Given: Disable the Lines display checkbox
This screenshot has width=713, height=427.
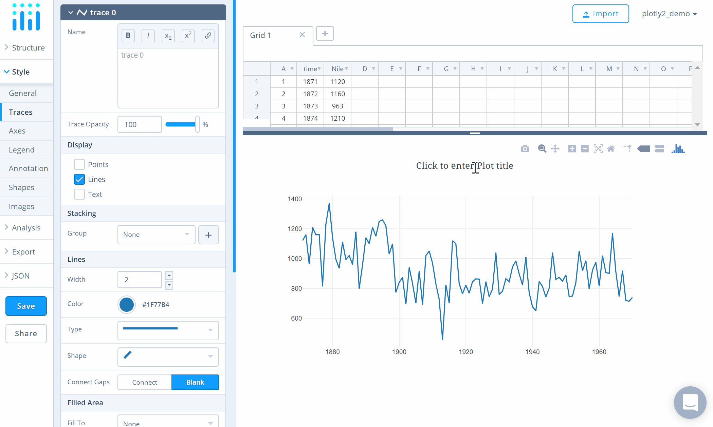Looking at the screenshot, I should (79, 179).
